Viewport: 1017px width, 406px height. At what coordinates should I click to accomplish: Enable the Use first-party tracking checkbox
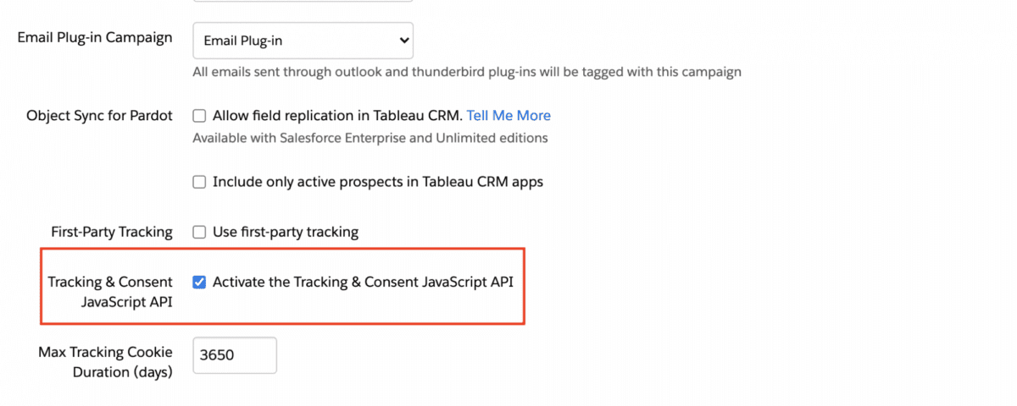pos(199,232)
